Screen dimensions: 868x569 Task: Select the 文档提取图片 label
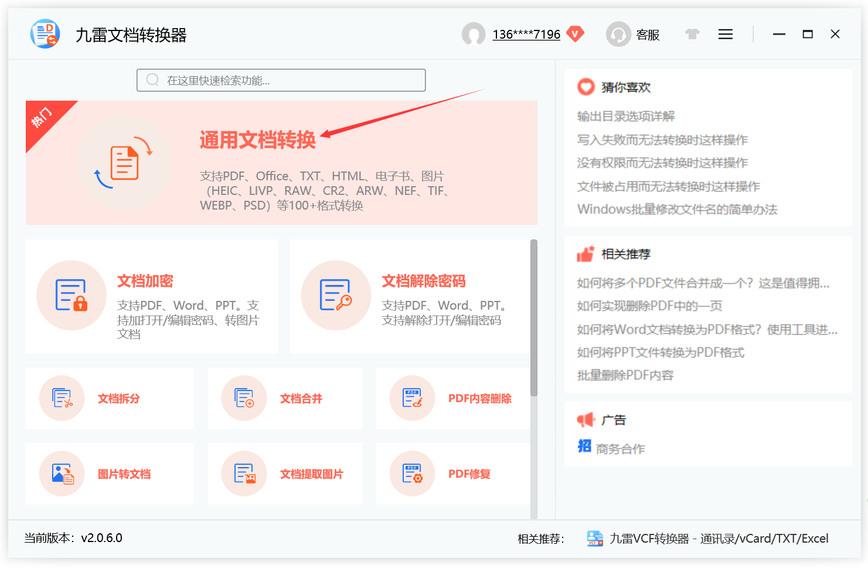pos(312,474)
